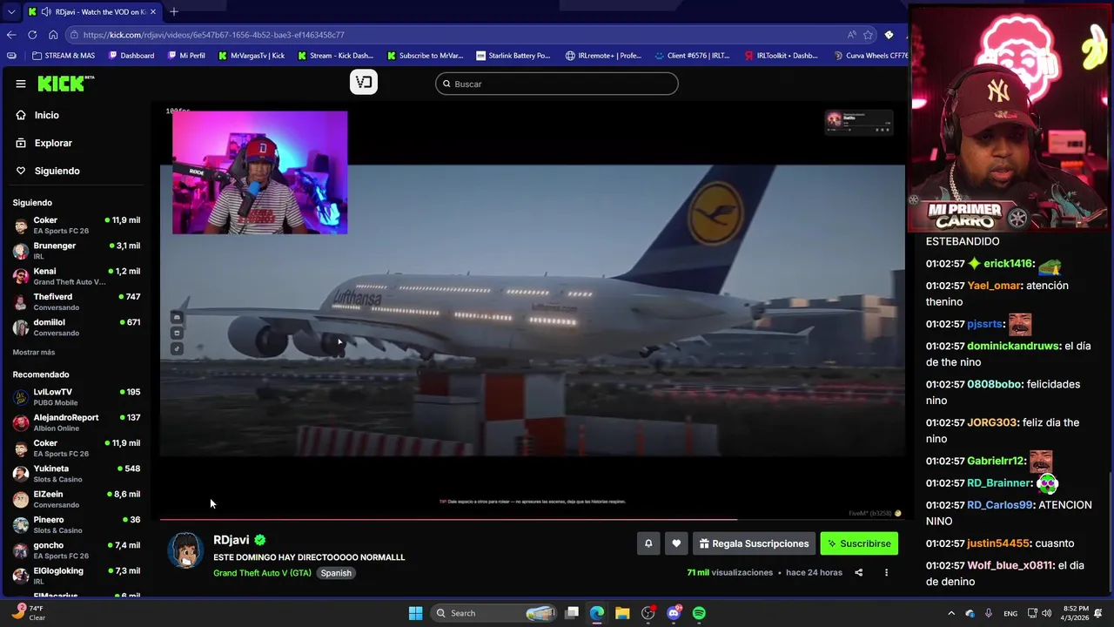Click Regala Suscripciones button
Viewport: 1114px width, 627px height.
point(754,543)
